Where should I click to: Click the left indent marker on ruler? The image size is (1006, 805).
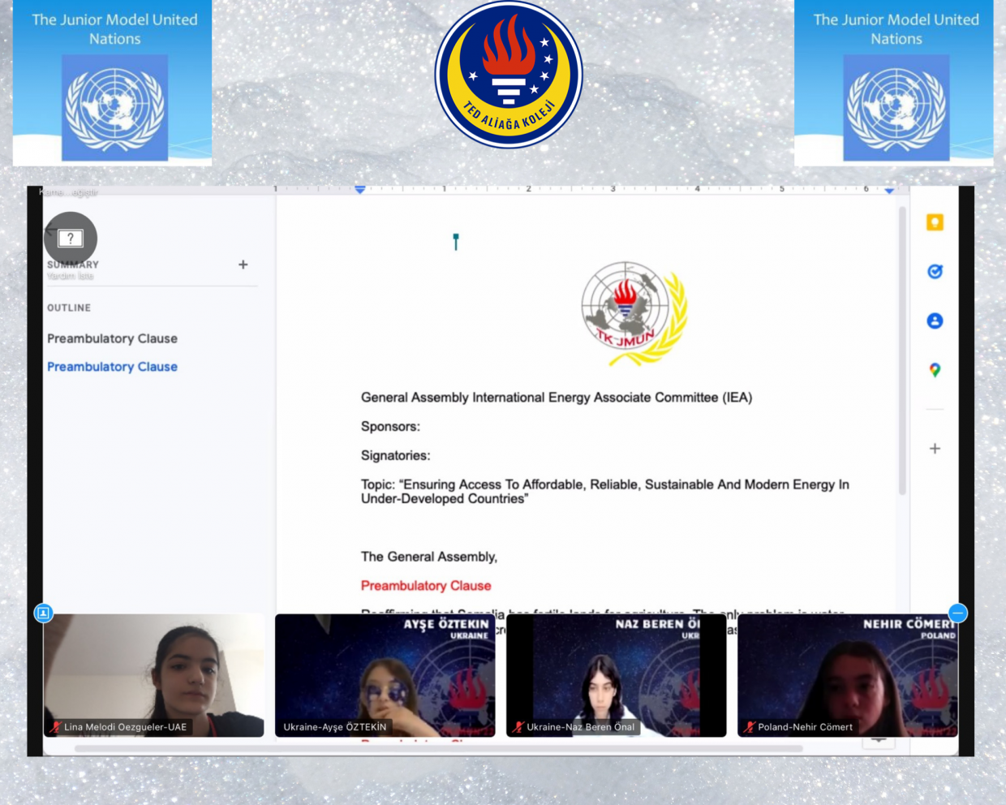click(x=359, y=189)
